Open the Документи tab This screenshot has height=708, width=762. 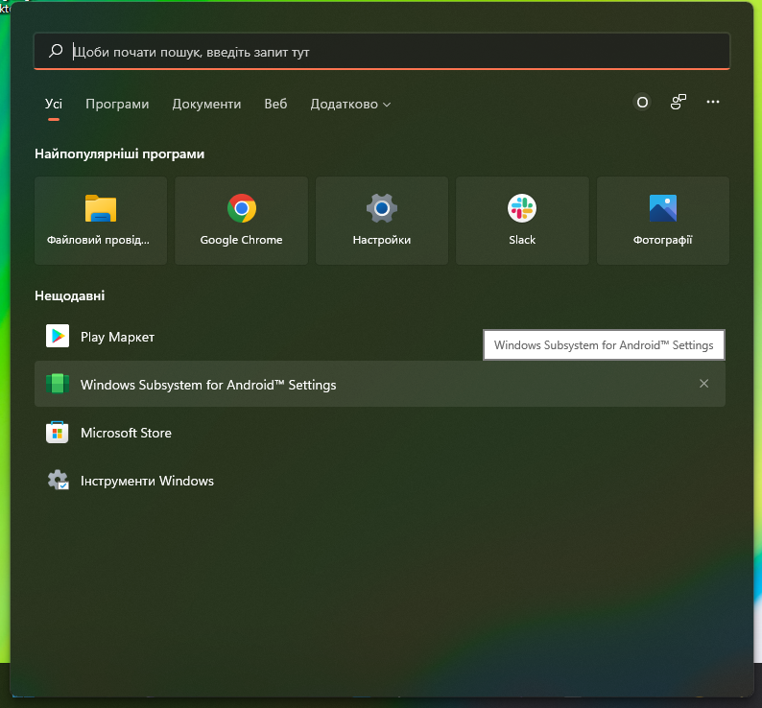click(206, 104)
